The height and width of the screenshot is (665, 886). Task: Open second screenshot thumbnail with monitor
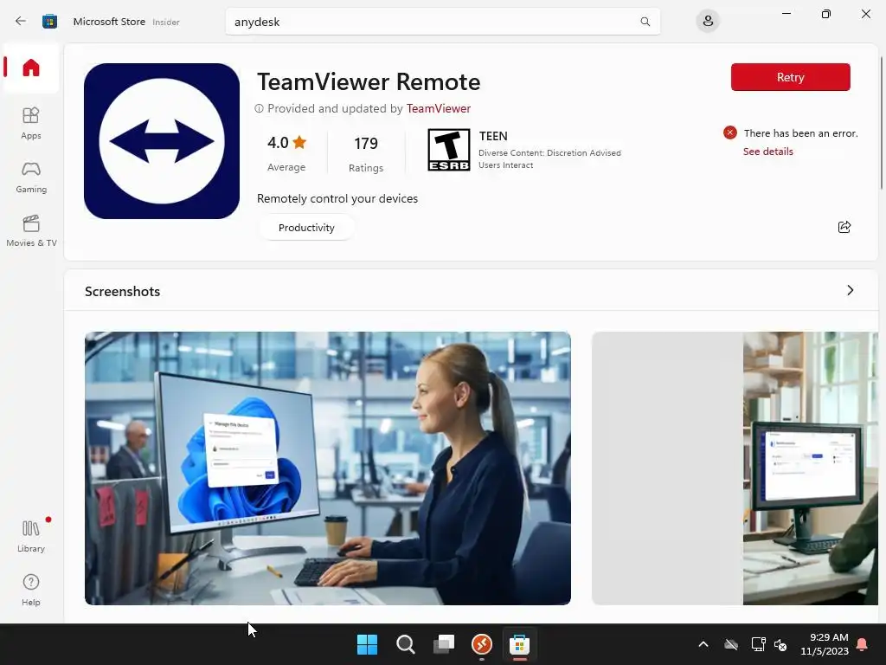coord(735,468)
